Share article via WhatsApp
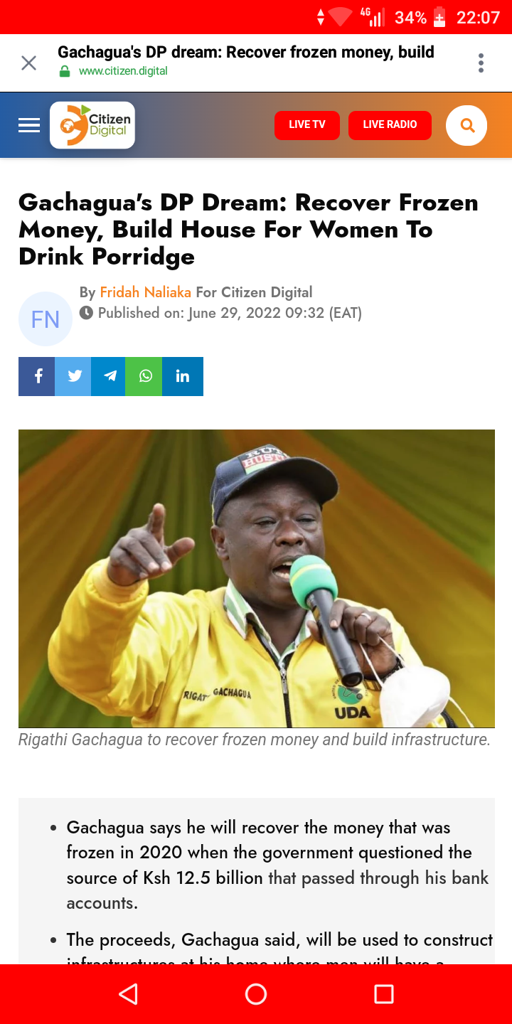 [x=144, y=376]
